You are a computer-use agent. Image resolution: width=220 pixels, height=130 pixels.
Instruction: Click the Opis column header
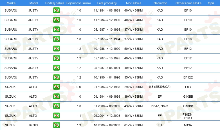211,3
